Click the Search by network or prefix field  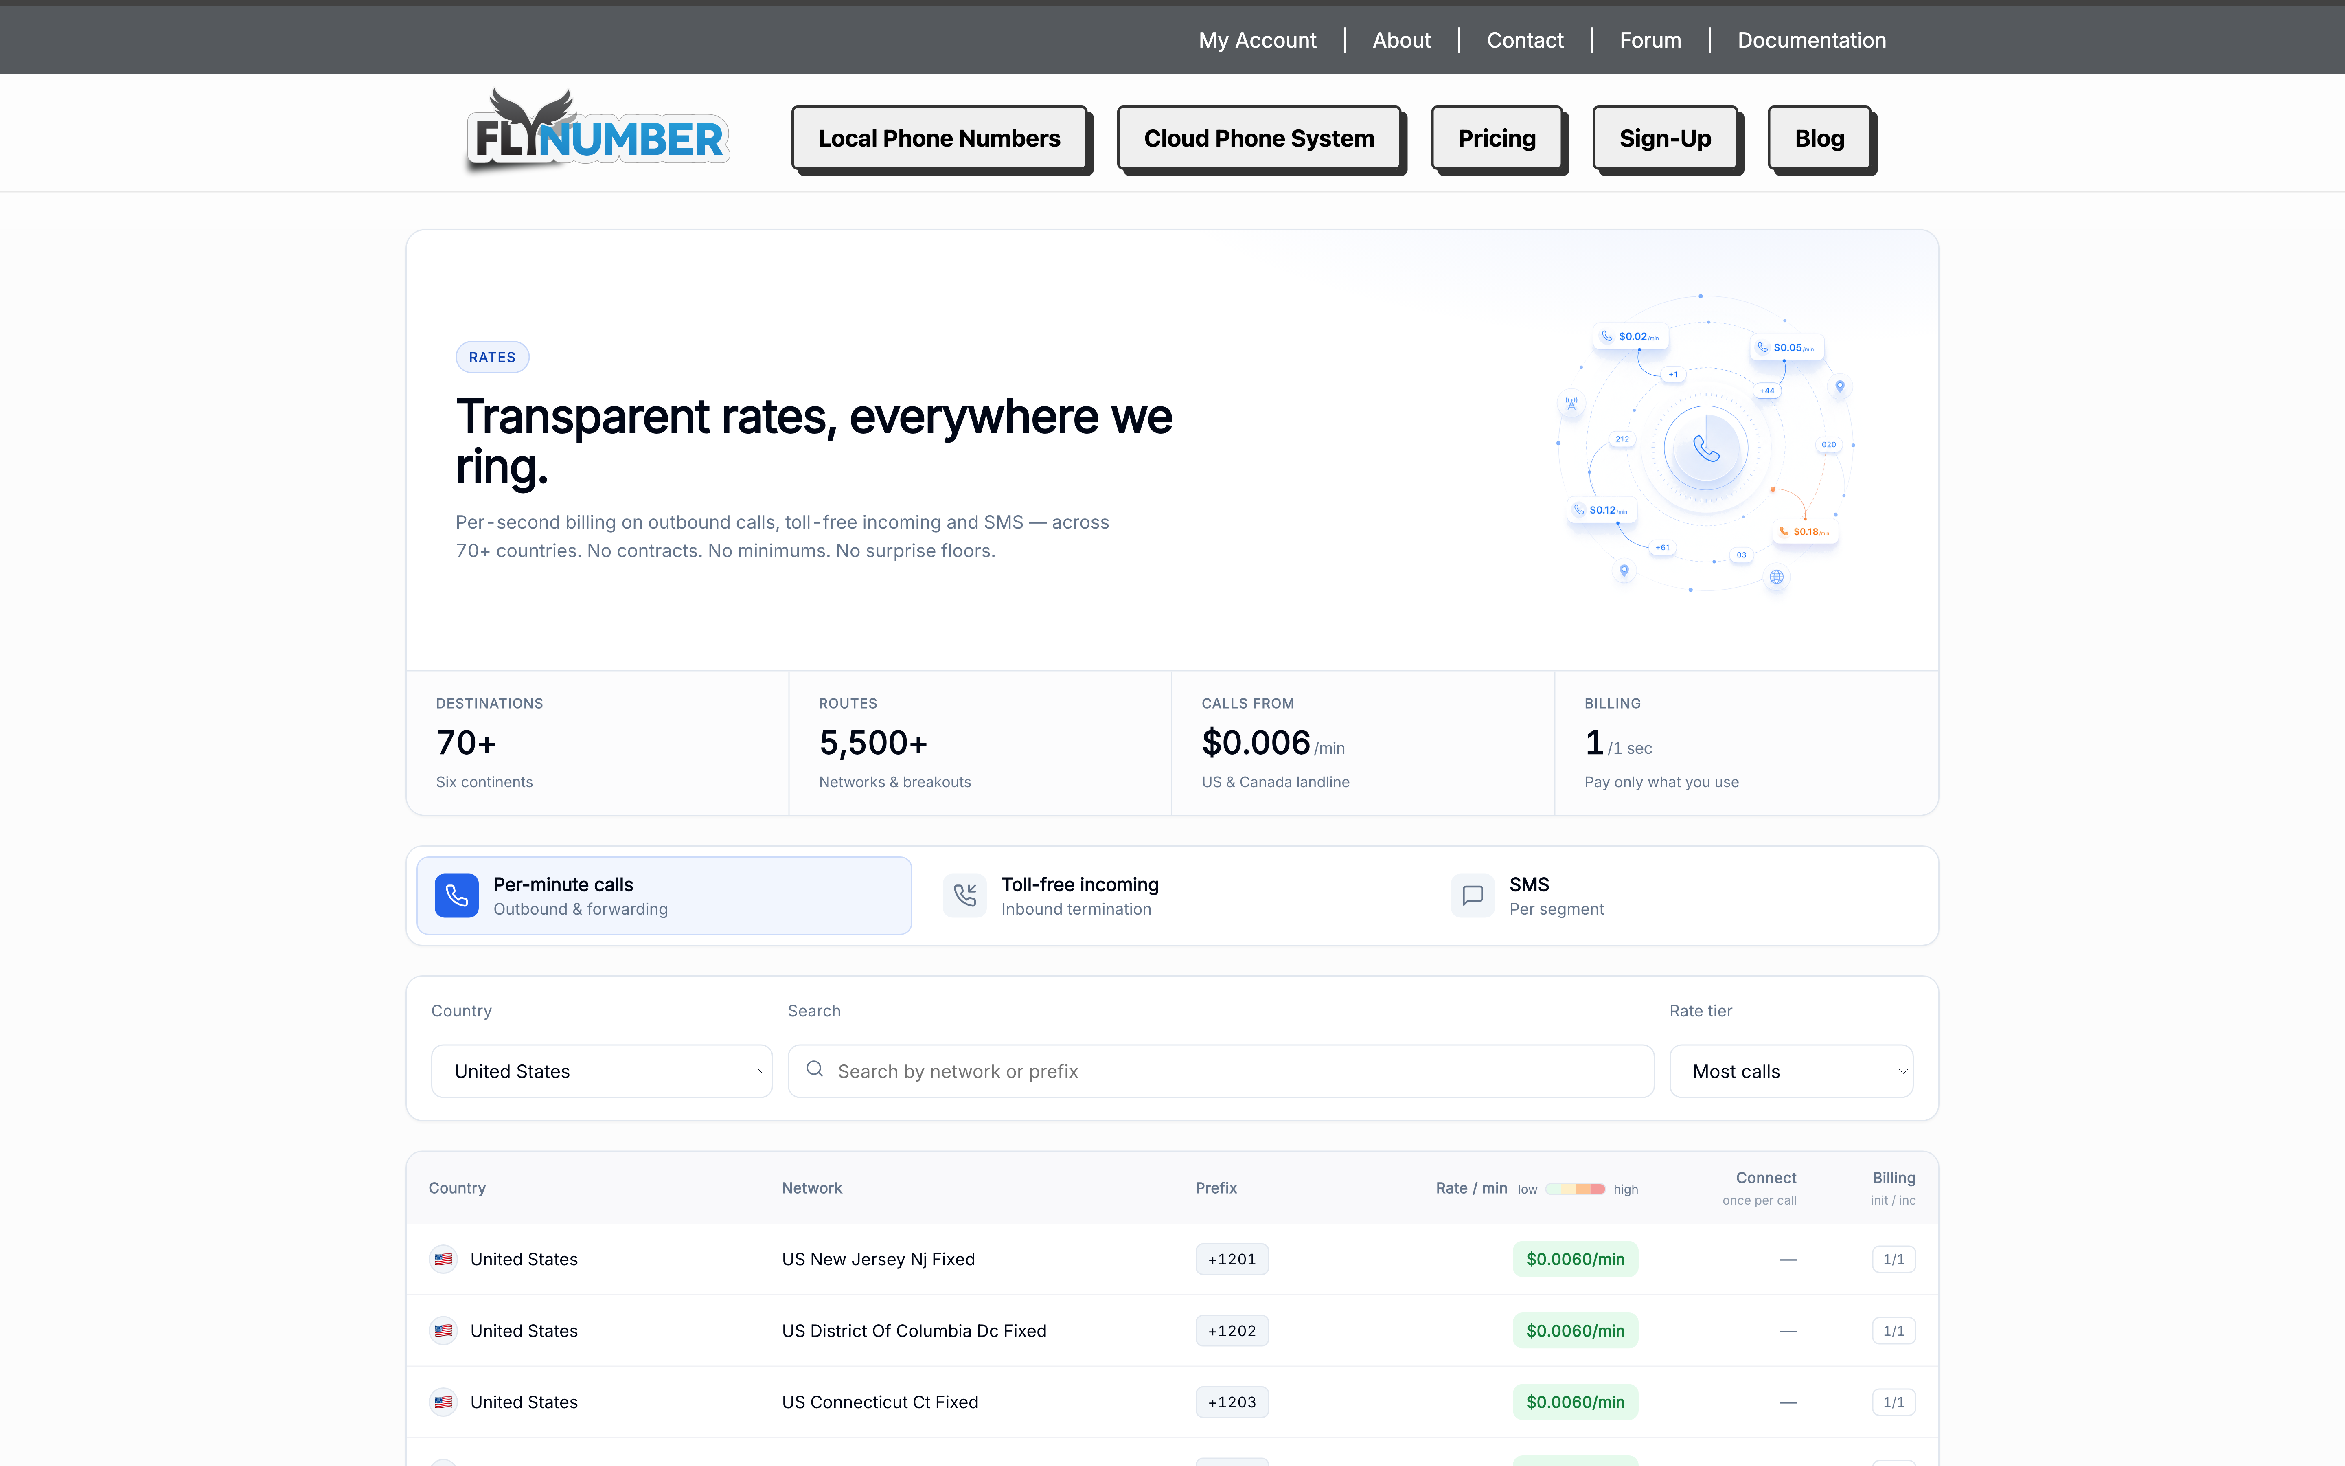click(x=1221, y=1071)
